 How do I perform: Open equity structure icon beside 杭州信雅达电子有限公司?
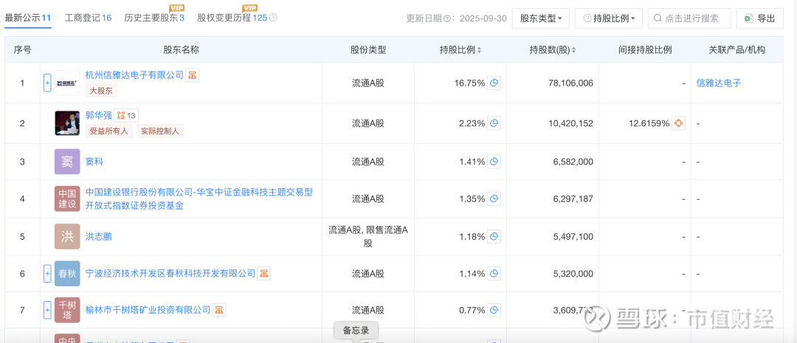(193, 75)
